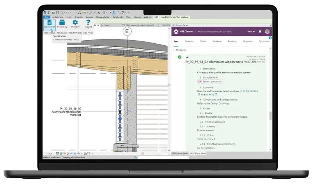
Task: Click the Undo arrow in quick access toolbar
Action: pos(67,13)
